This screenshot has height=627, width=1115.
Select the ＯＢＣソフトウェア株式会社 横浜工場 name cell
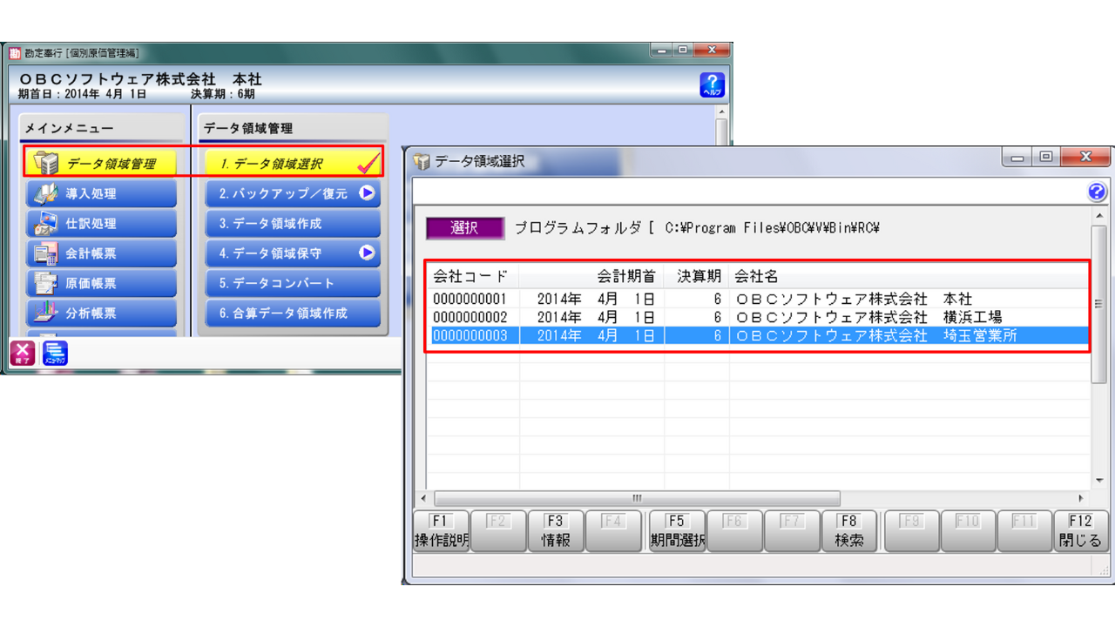tap(868, 317)
